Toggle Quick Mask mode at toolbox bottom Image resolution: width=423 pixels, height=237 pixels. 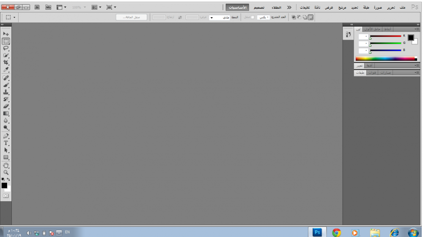pos(6,196)
